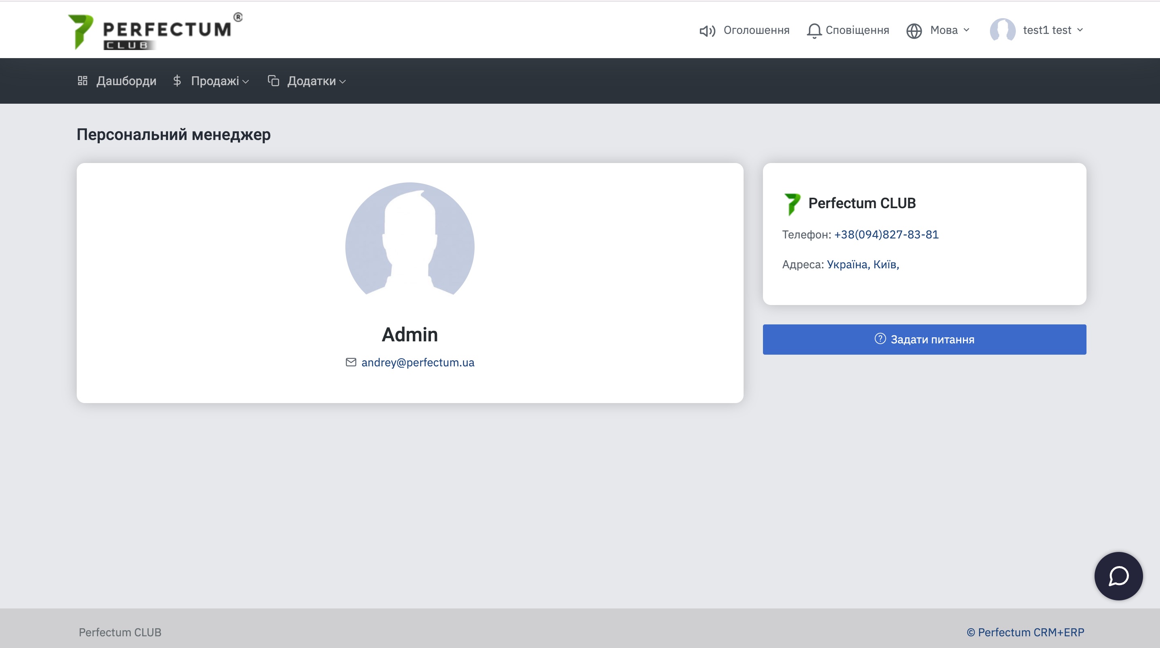Click the Perfectum CLUB logo in header
Image resolution: width=1160 pixels, height=648 pixels.
[x=155, y=31]
